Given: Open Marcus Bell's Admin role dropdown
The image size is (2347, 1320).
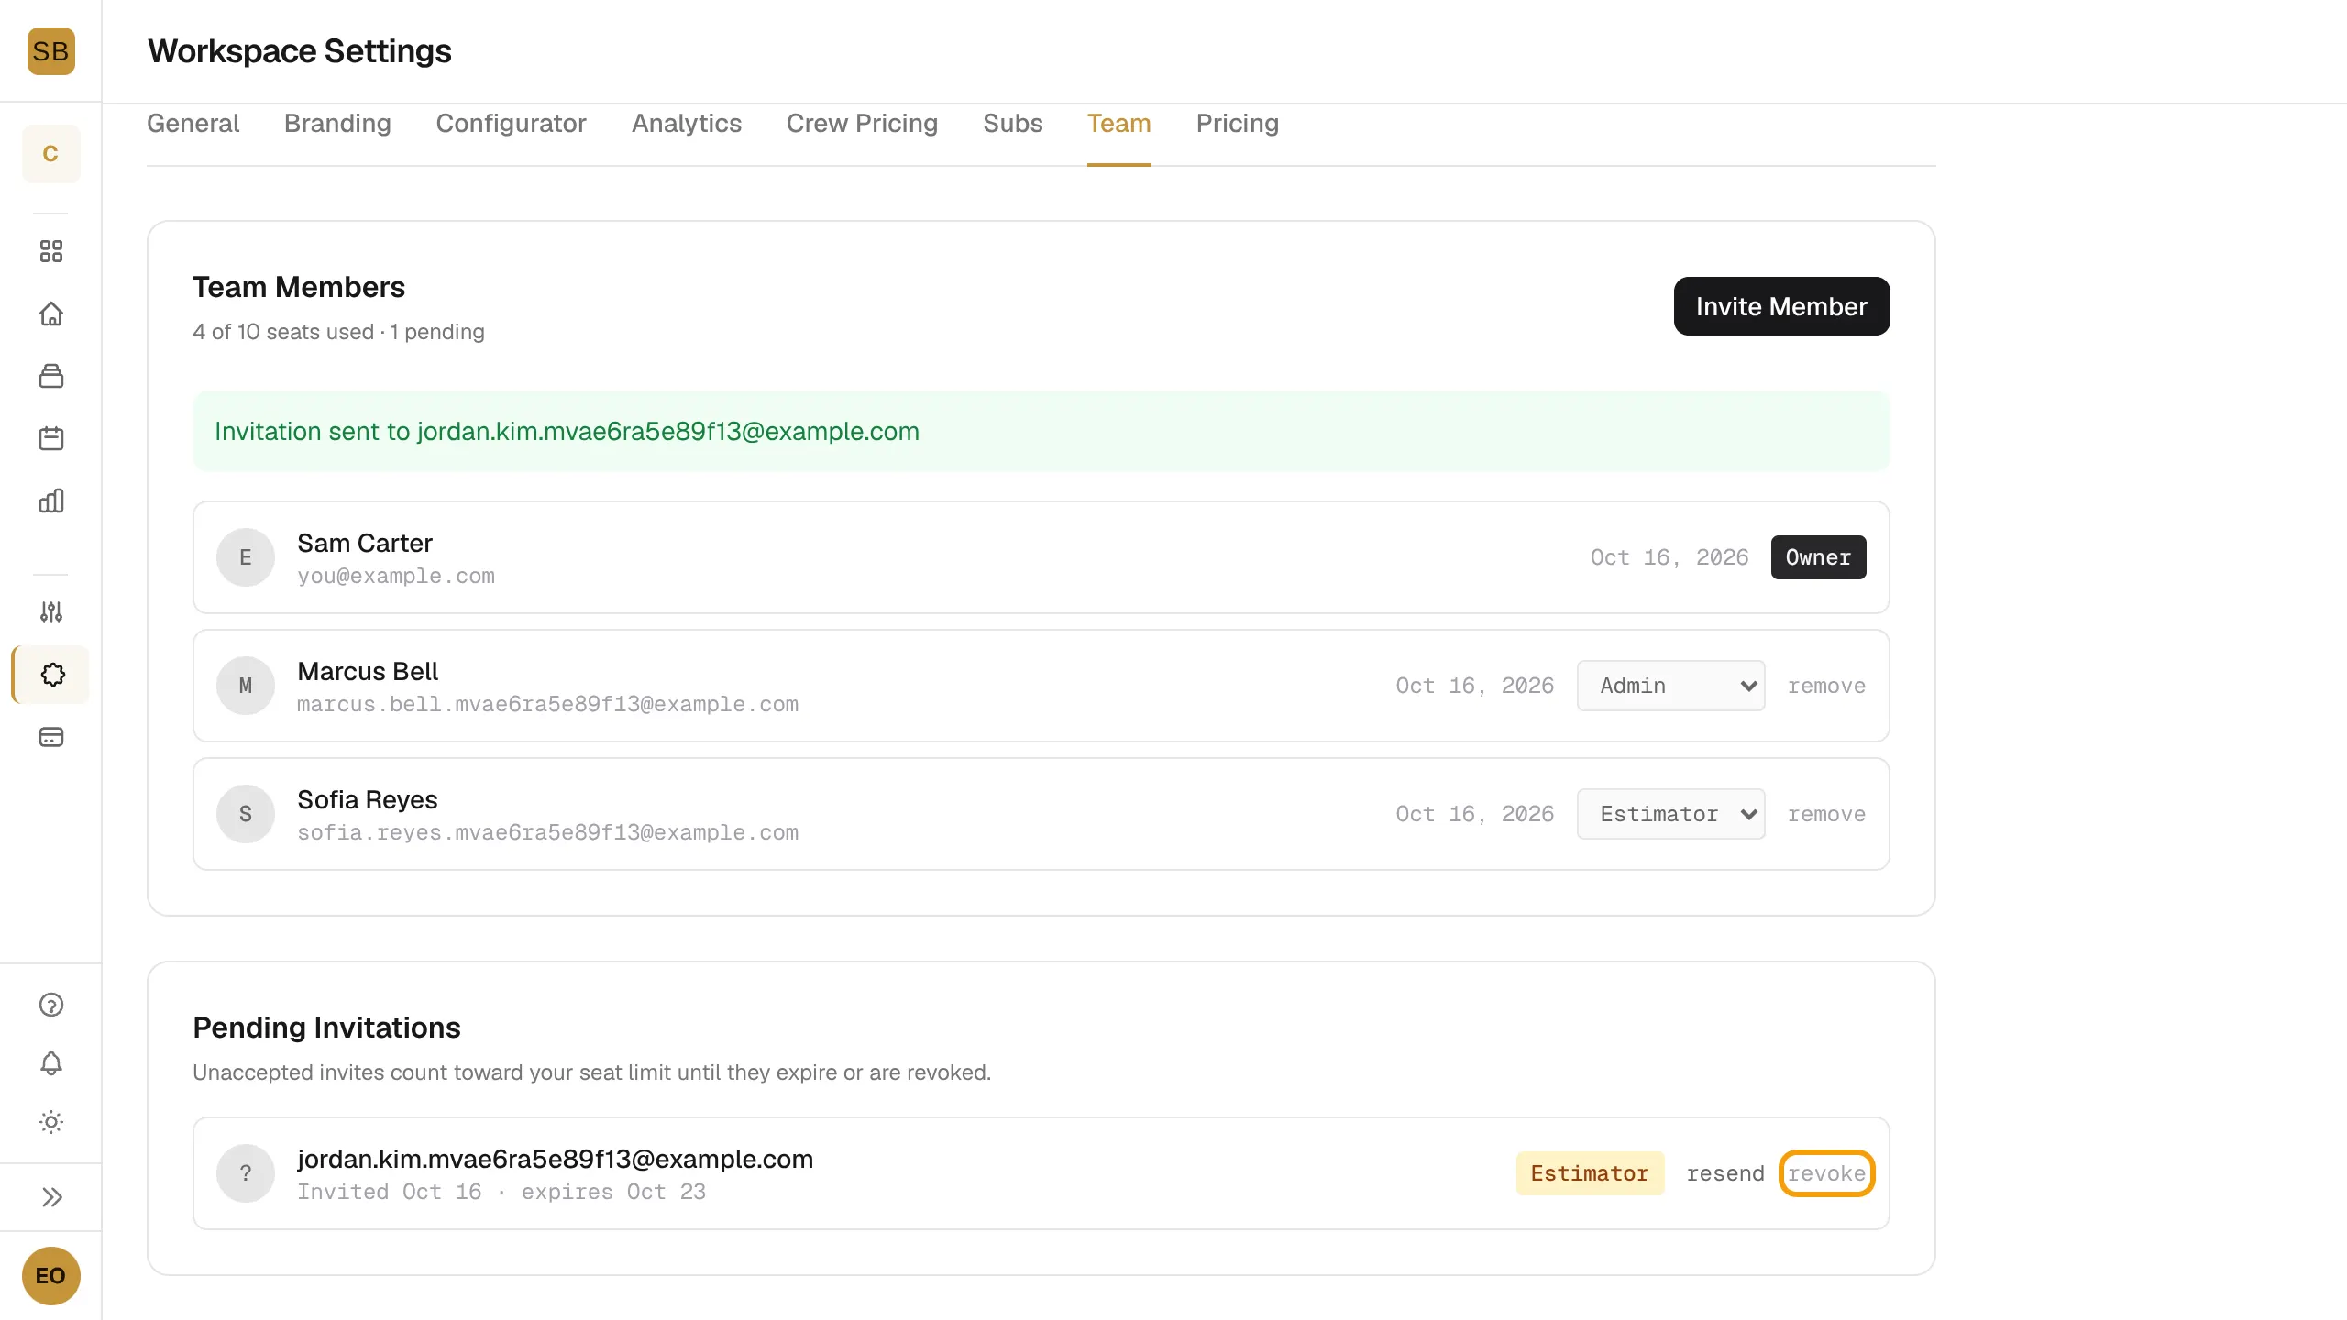Looking at the screenshot, I should point(1670,686).
